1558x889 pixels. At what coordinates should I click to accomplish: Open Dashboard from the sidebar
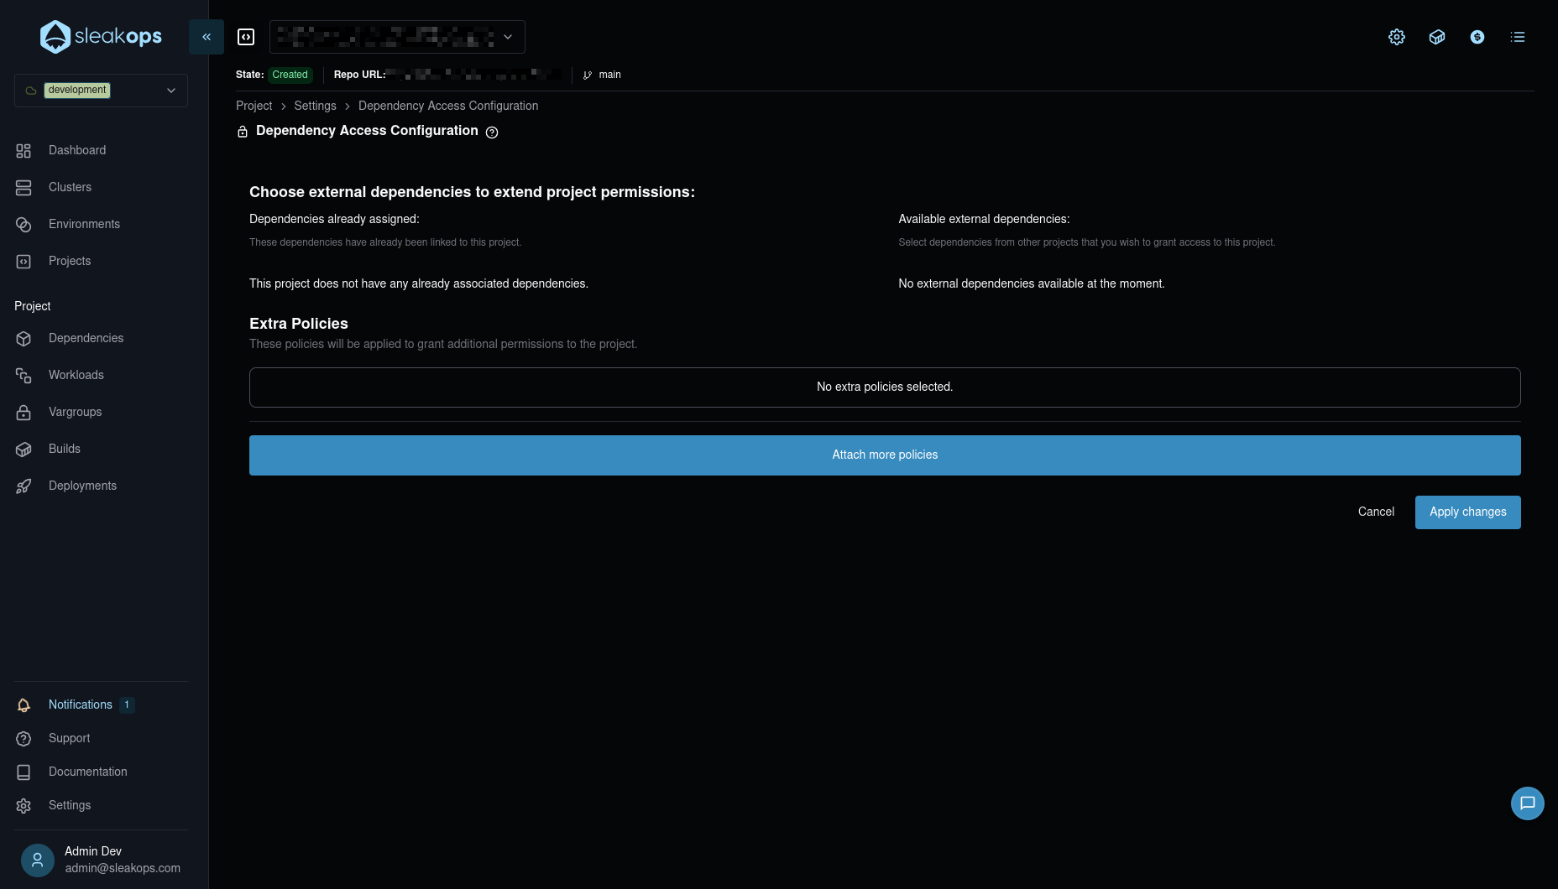[x=77, y=150]
